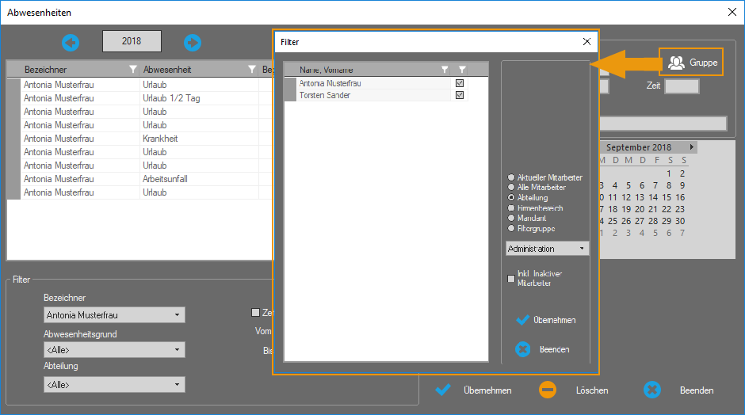The image size is (745, 415).
Task: Enable Inkl. Inaktiver Mitarbeiter checkbox
Action: coord(511,279)
